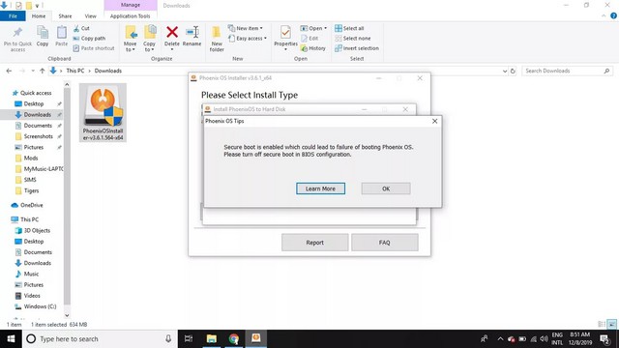Click the Refresh button beside address bar

tap(513, 71)
